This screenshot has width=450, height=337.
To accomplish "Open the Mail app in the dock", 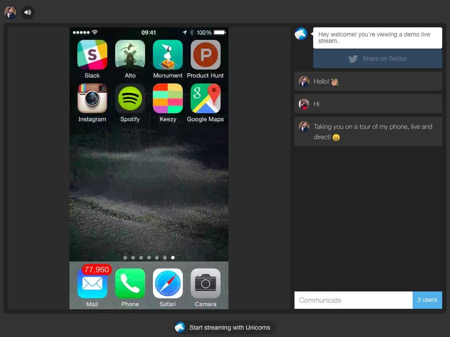I will (x=92, y=283).
